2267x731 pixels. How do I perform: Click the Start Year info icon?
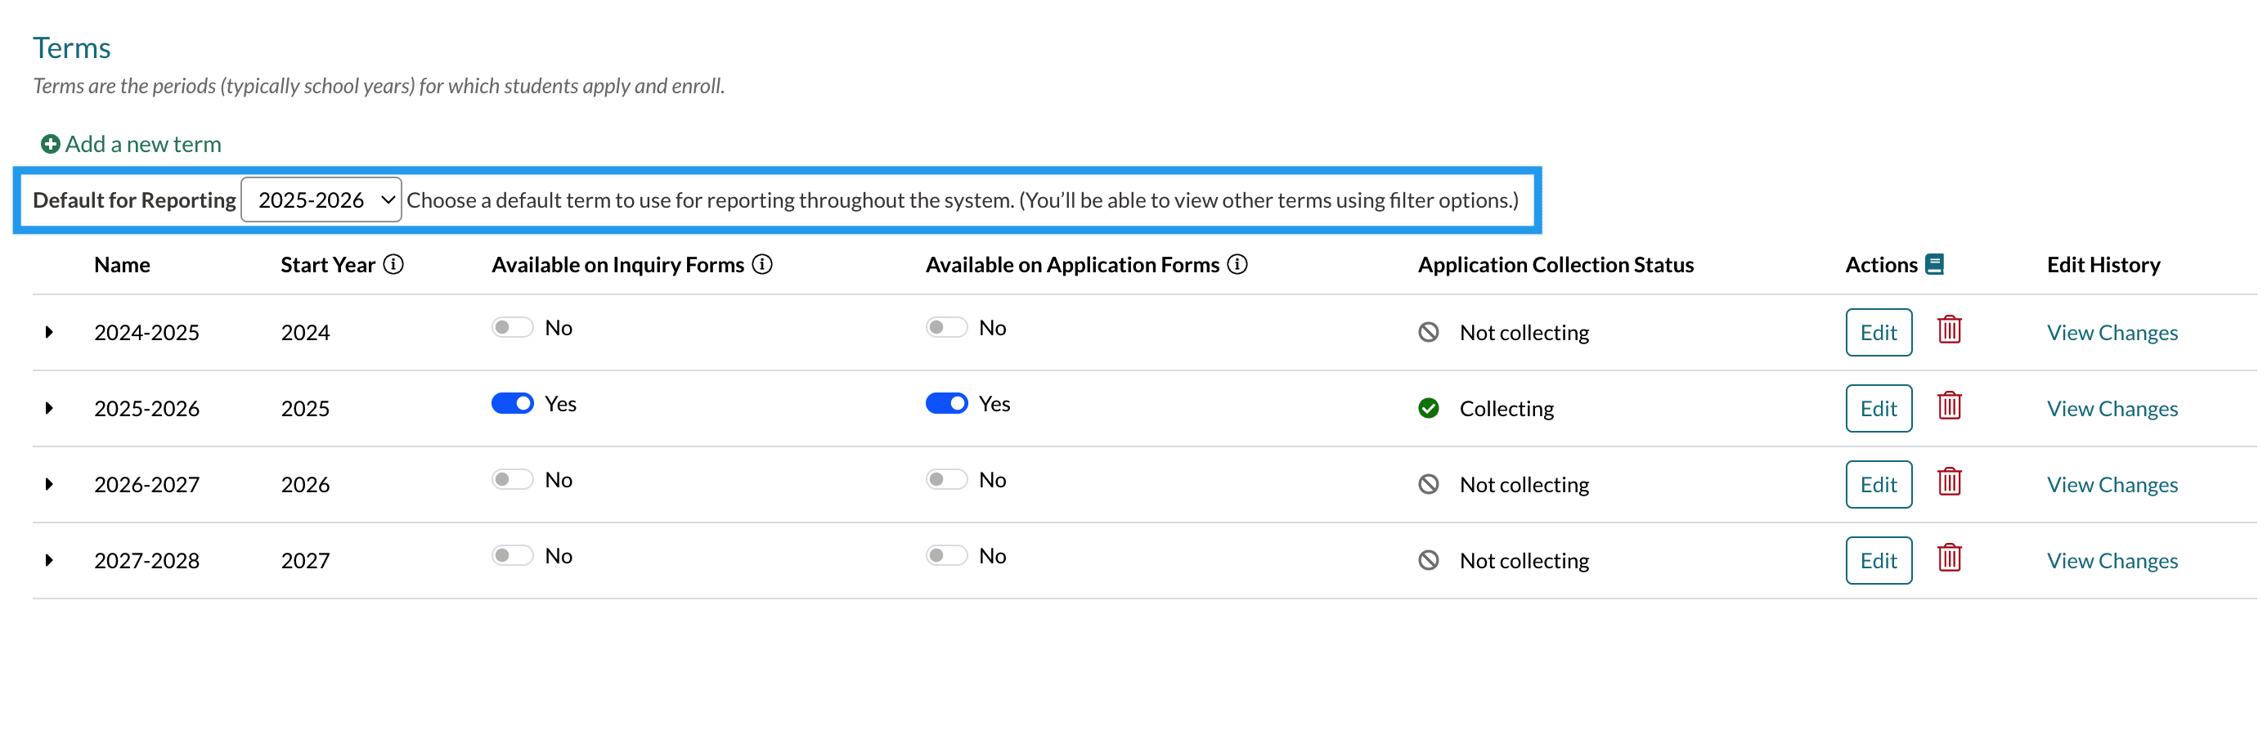click(x=393, y=265)
